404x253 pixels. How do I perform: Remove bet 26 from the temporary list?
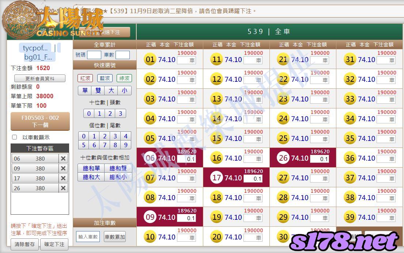tap(63, 188)
